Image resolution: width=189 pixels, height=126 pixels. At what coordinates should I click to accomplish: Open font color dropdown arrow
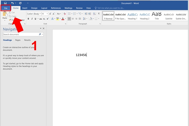[65, 19]
